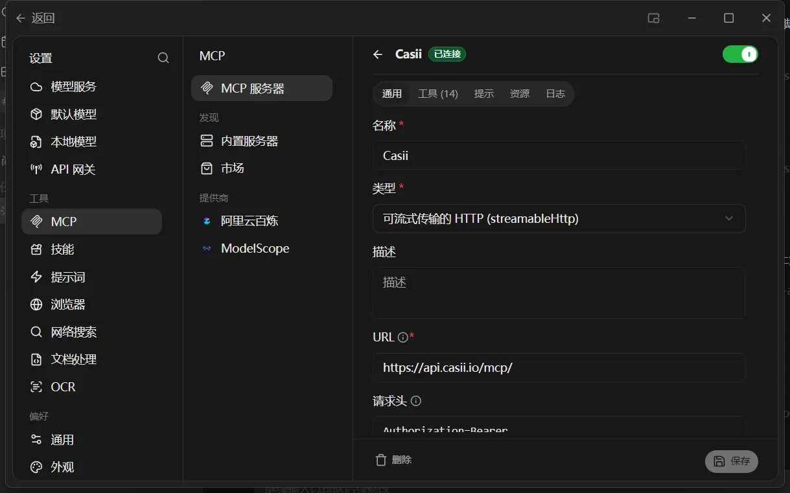Image resolution: width=790 pixels, height=493 pixels.
Task: Switch to the 日志 tab
Action: 555,94
